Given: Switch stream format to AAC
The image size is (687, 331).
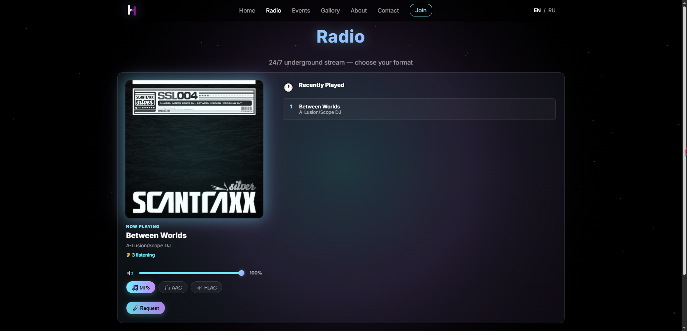Looking at the screenshot, I should 173,287.
